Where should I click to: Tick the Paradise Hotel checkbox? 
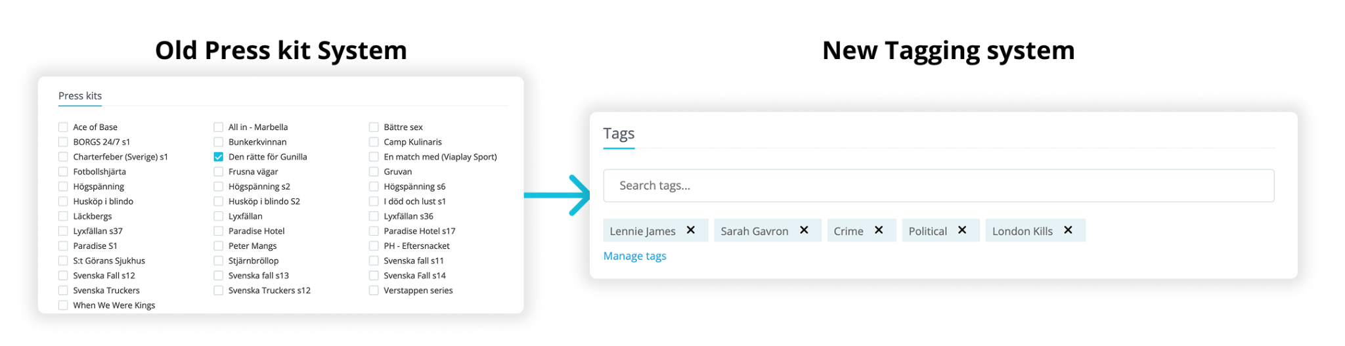pyautogui.click(x=219, y=231)
